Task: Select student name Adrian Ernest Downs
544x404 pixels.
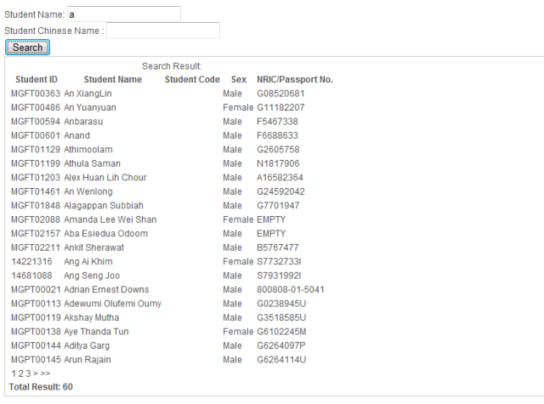Action: point(106,289)
